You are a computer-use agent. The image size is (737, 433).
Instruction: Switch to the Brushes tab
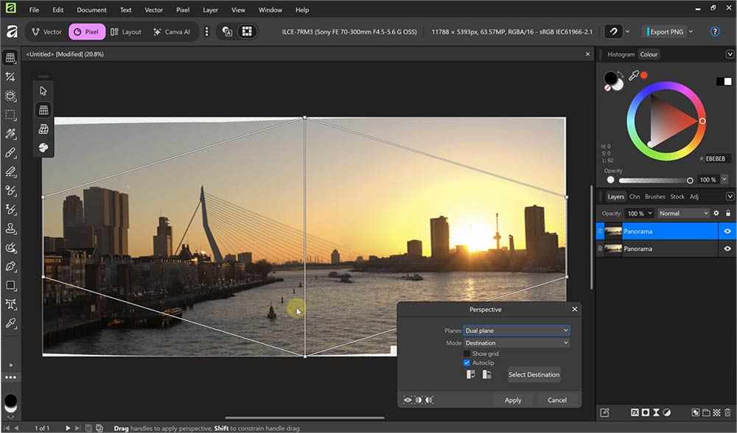pos(654,197)
